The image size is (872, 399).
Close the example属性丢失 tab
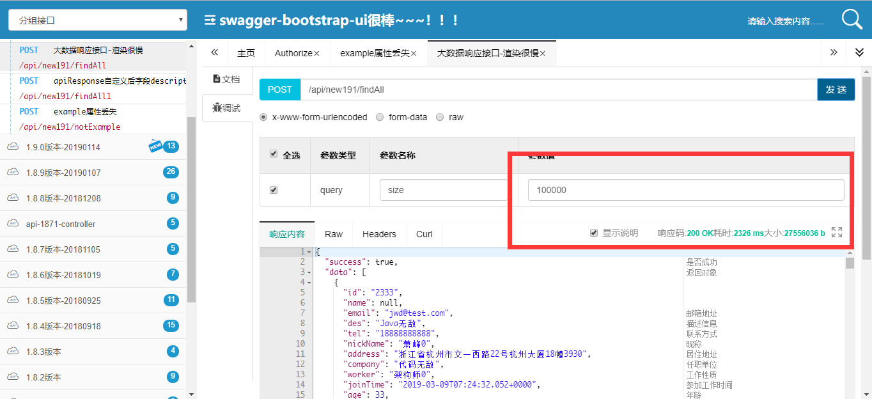click(x=414, y=54)
